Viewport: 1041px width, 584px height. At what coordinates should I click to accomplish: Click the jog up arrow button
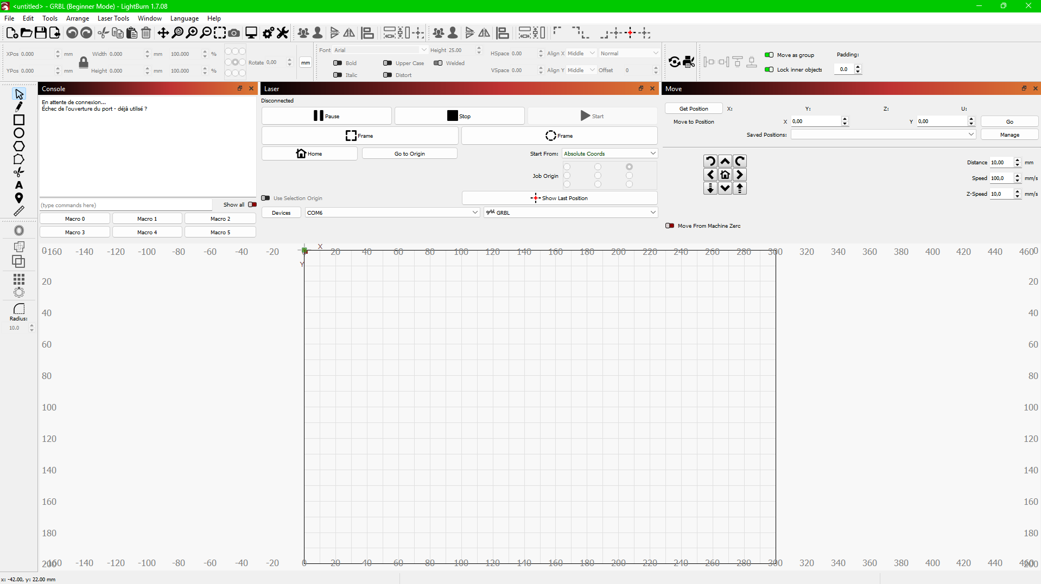tap(725, 162)
